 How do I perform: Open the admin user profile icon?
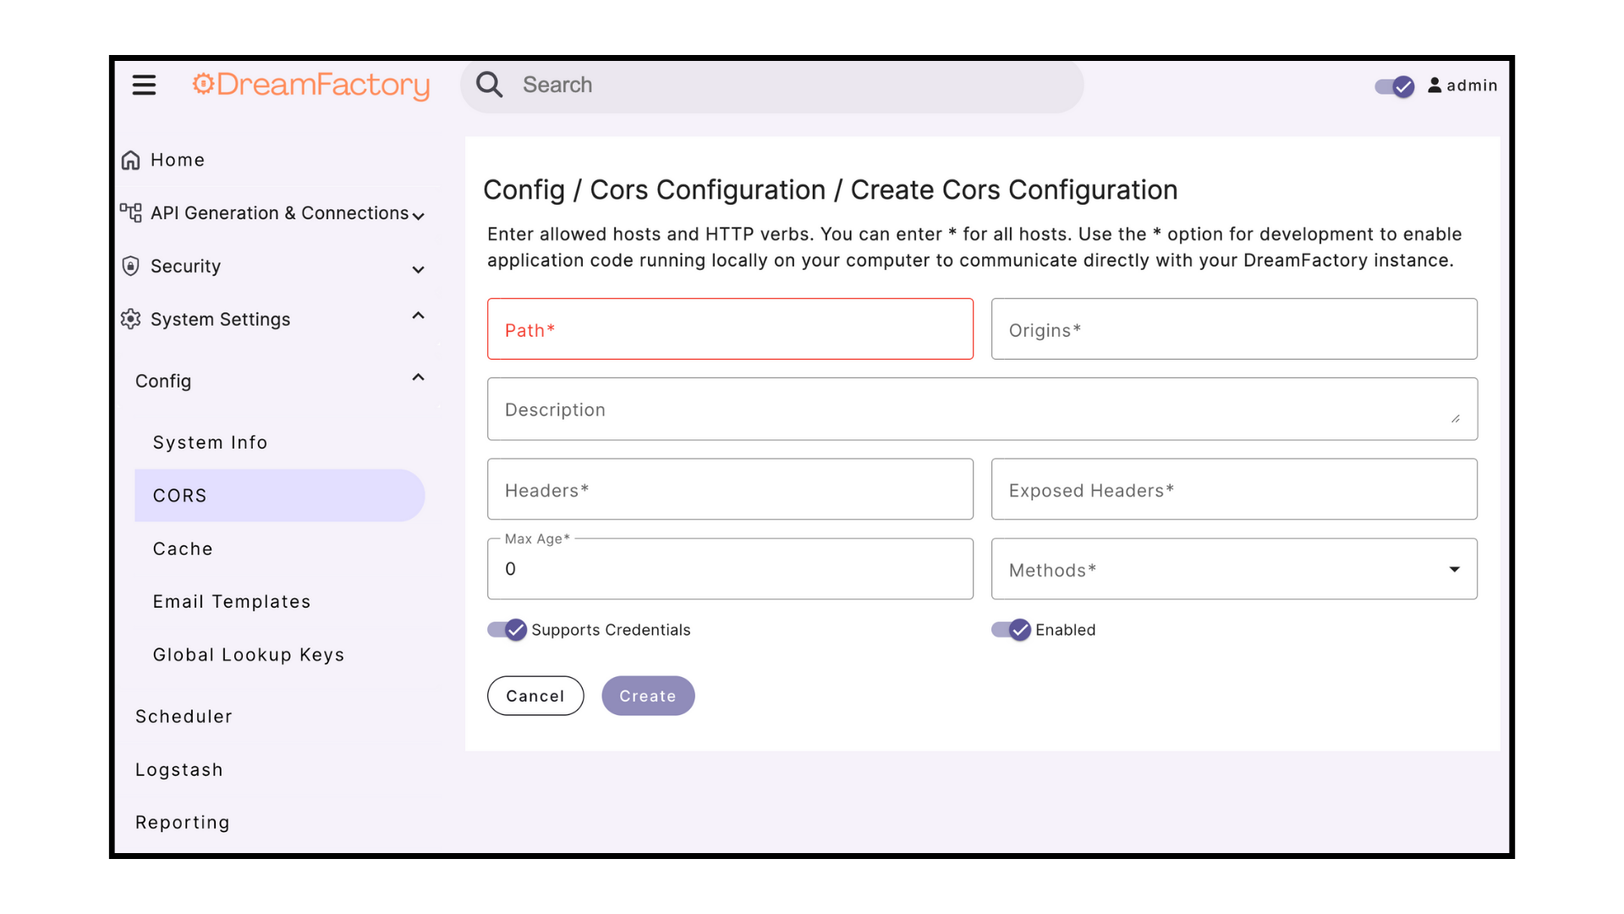coord(1435,85)
